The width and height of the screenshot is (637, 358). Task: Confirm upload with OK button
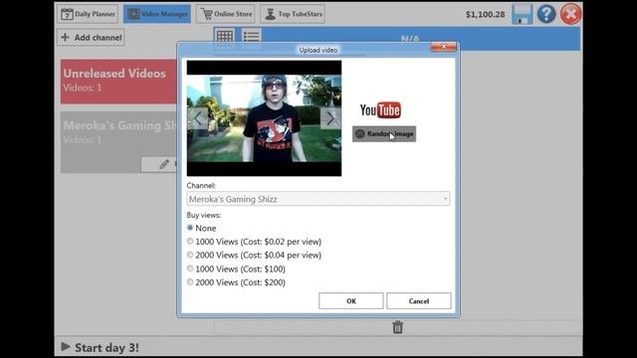(351, 300)
